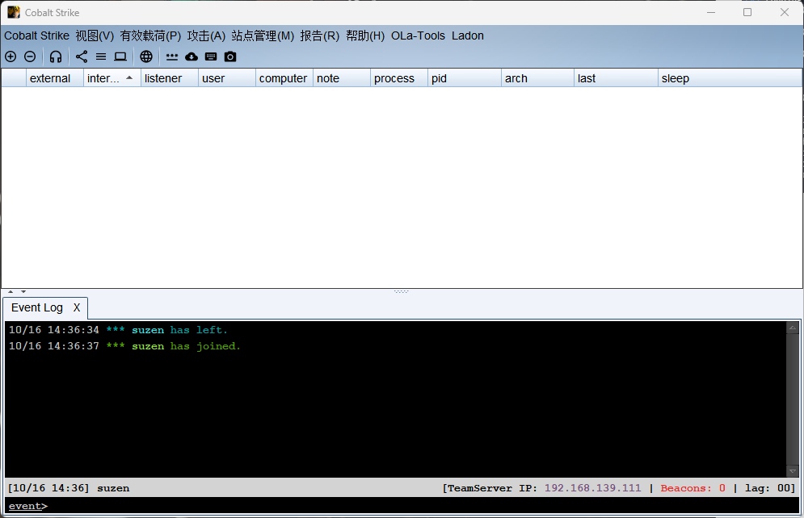Open downloaded files cloud icon
This screenshot has width=804, height=518.
pyautogui.click(x=192, y=56)
